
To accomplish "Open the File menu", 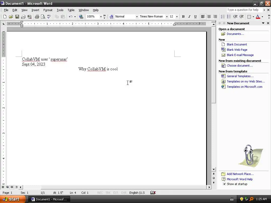I will (6, 10).
